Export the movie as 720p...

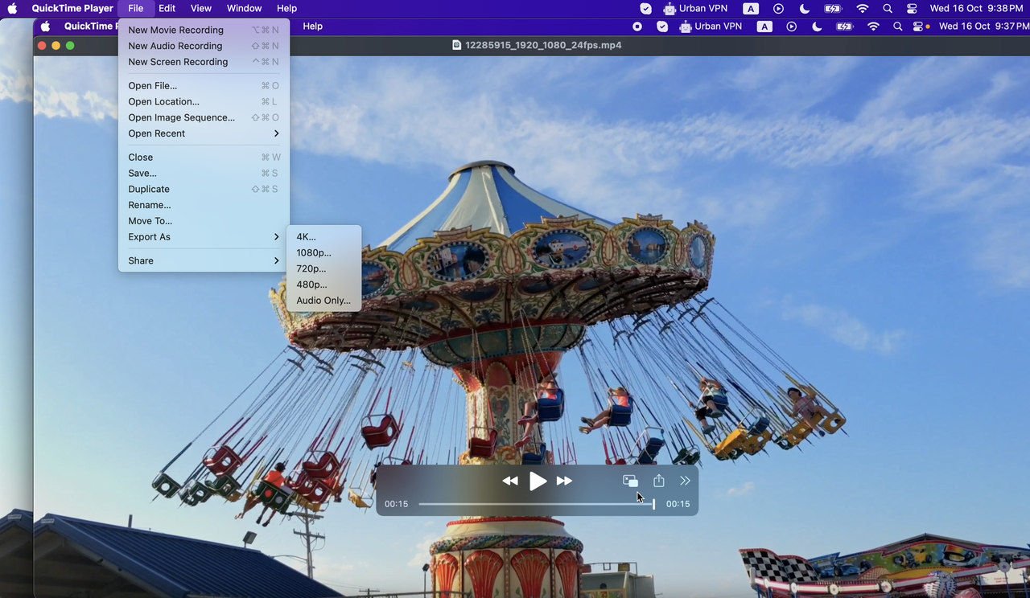323,268
